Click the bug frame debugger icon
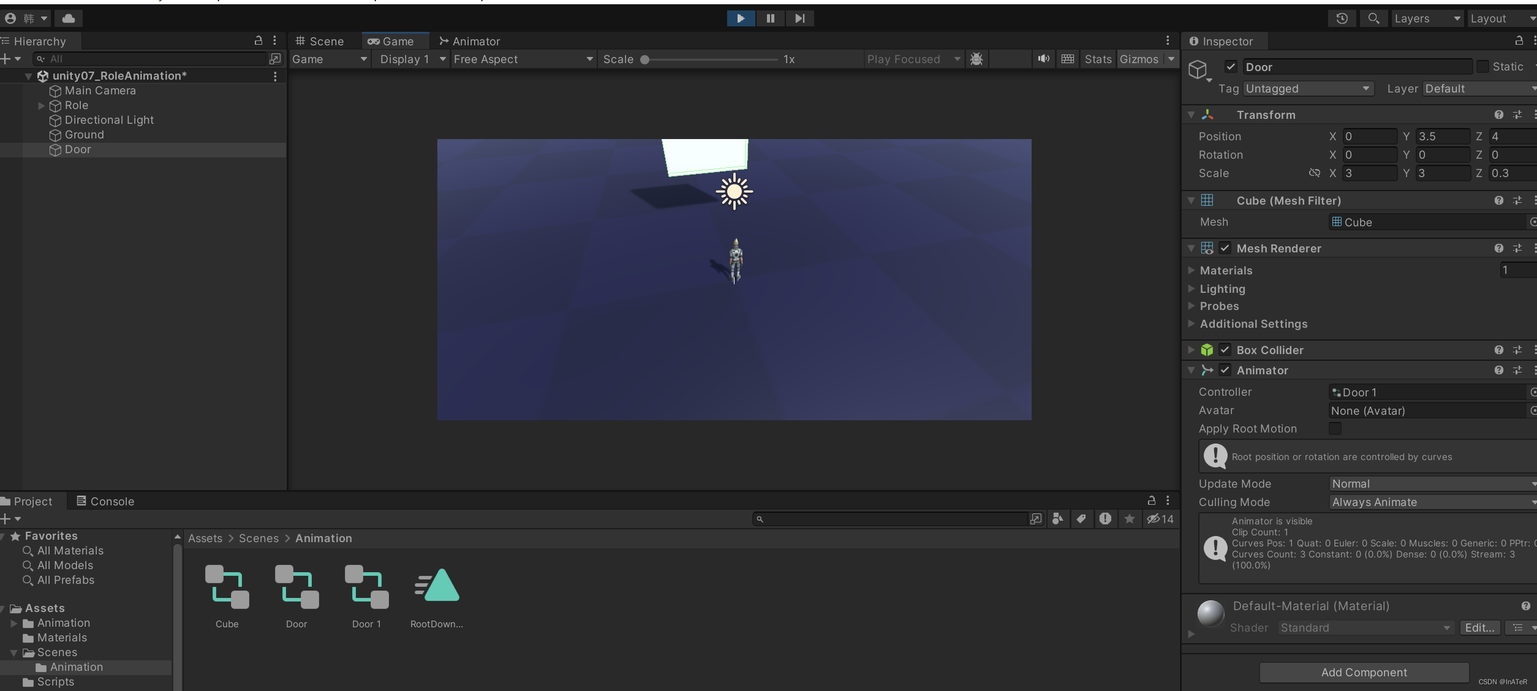The image size is (1537, 691). 976,59
